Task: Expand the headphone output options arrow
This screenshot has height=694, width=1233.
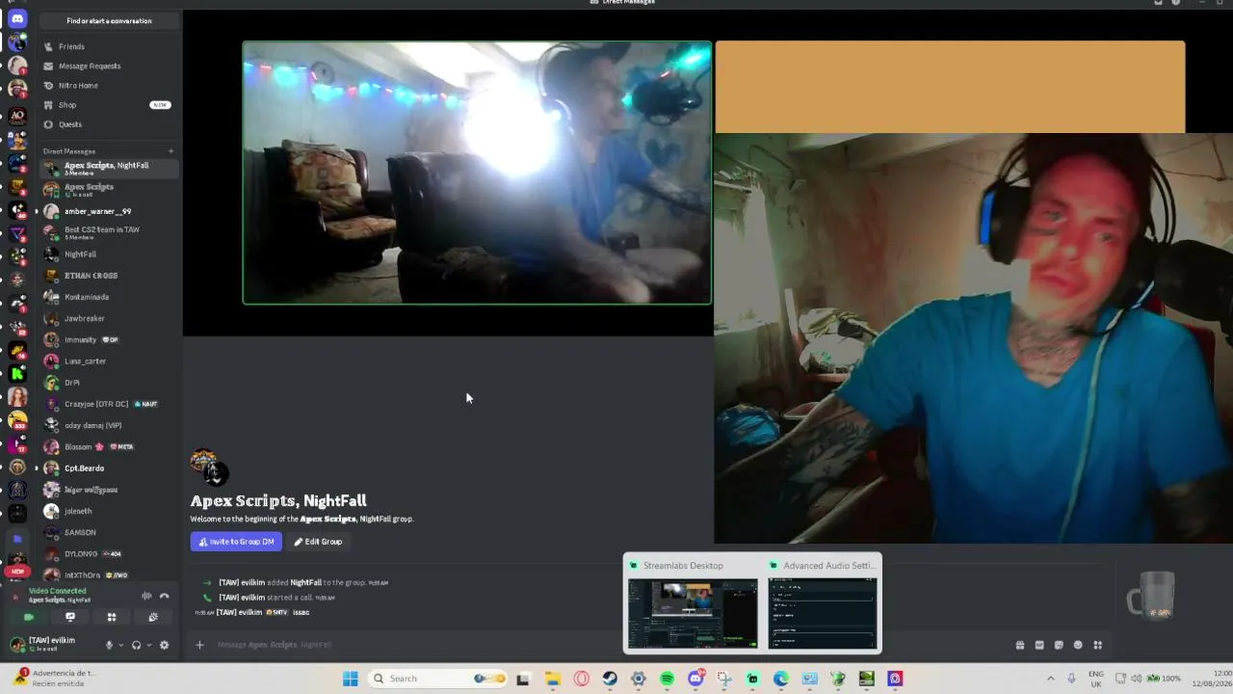Action: 148,645
